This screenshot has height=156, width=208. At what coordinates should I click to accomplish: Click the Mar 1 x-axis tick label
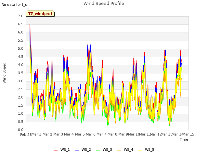click(36, 134)
